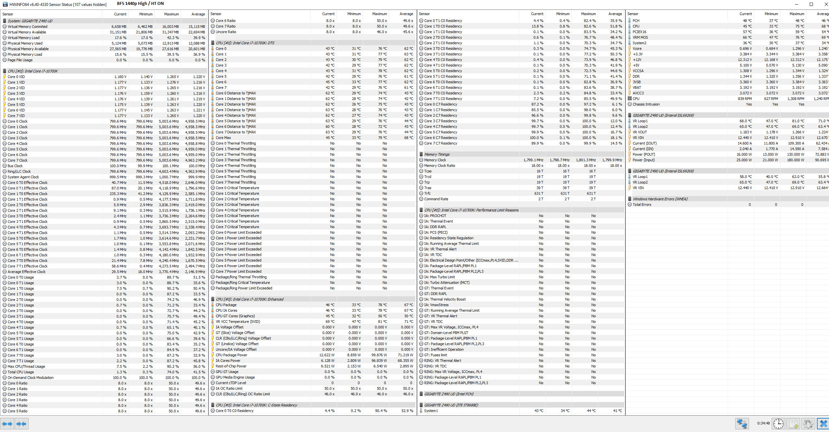Image resolution: width=829 pixels, height=432 pixels.
Task: Click circle icon beside GPU GT Usage
Action: (x=212, y=372)
